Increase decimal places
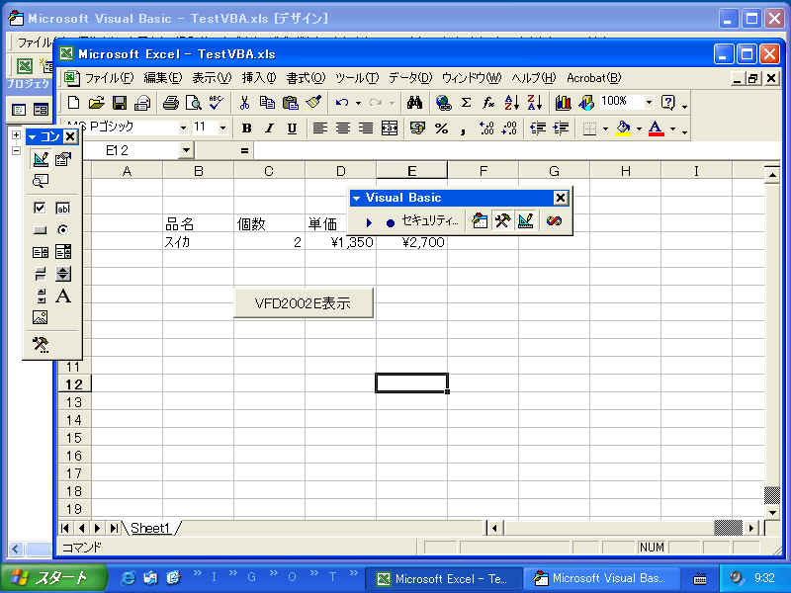The width and height of the screenshot is (791, 593). click(x=486, y=128)
